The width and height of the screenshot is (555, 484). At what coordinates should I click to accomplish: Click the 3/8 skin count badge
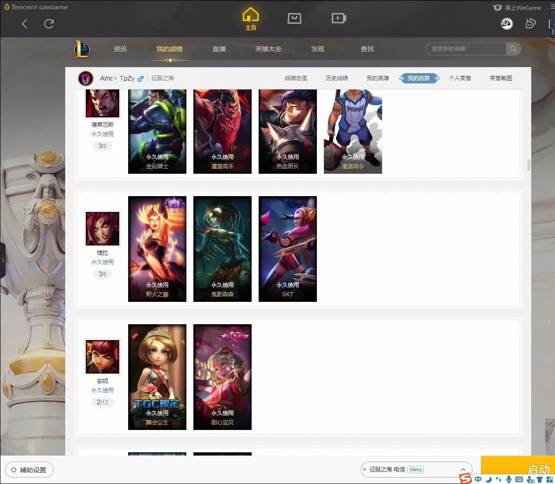coord(103,146)
